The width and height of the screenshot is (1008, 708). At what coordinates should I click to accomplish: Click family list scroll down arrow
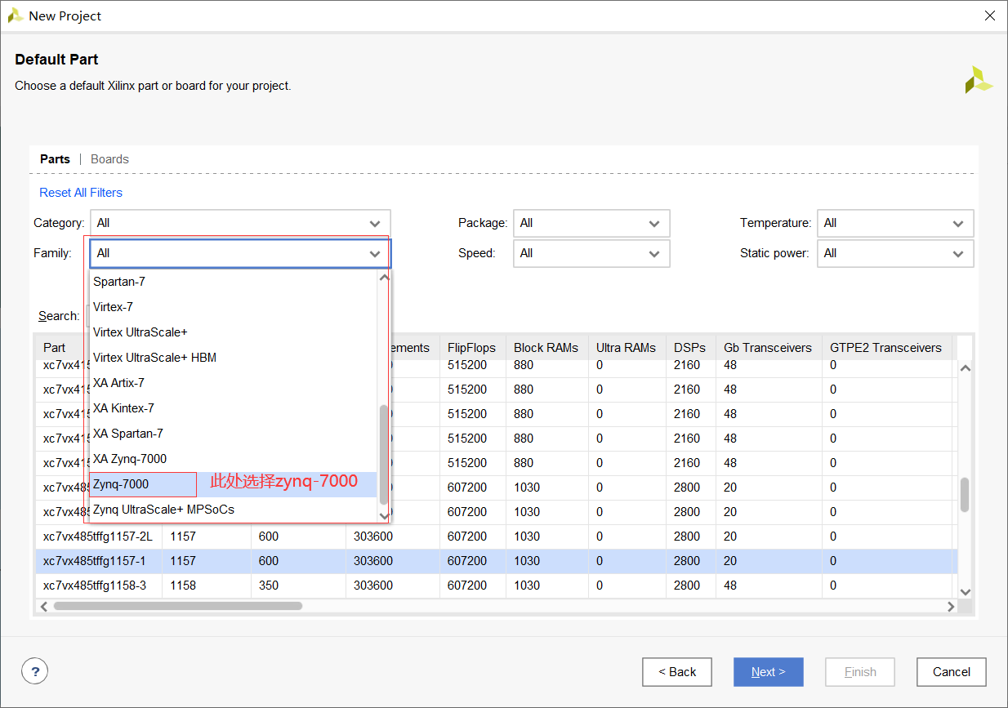[x=384, y=515]
